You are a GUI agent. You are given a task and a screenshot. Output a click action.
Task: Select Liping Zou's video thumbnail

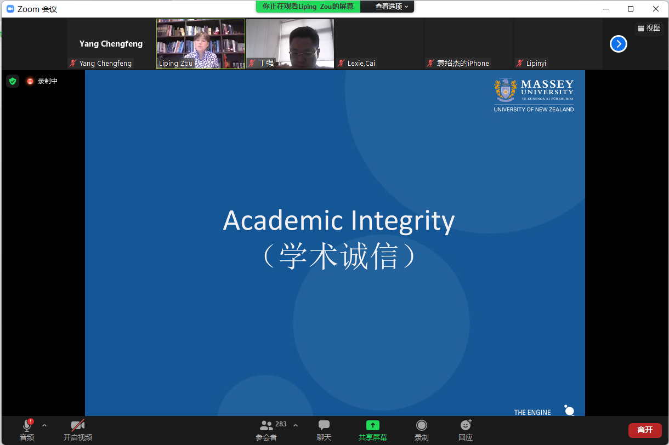[x=201, y=43]
